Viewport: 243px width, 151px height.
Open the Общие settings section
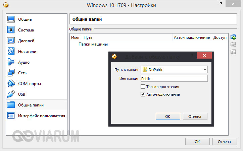[x=37, y=19]
